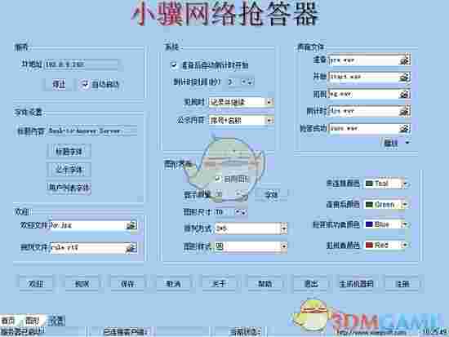Adjust the 显示数量 display count spinner
Image resolution: width=449 pixels, height=337 pixels.
click(241, 194)
